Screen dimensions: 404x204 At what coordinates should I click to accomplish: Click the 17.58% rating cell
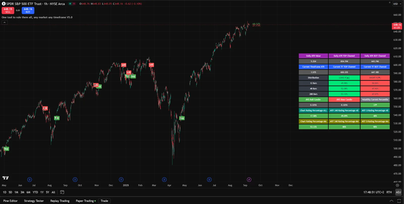click(313, 116)
